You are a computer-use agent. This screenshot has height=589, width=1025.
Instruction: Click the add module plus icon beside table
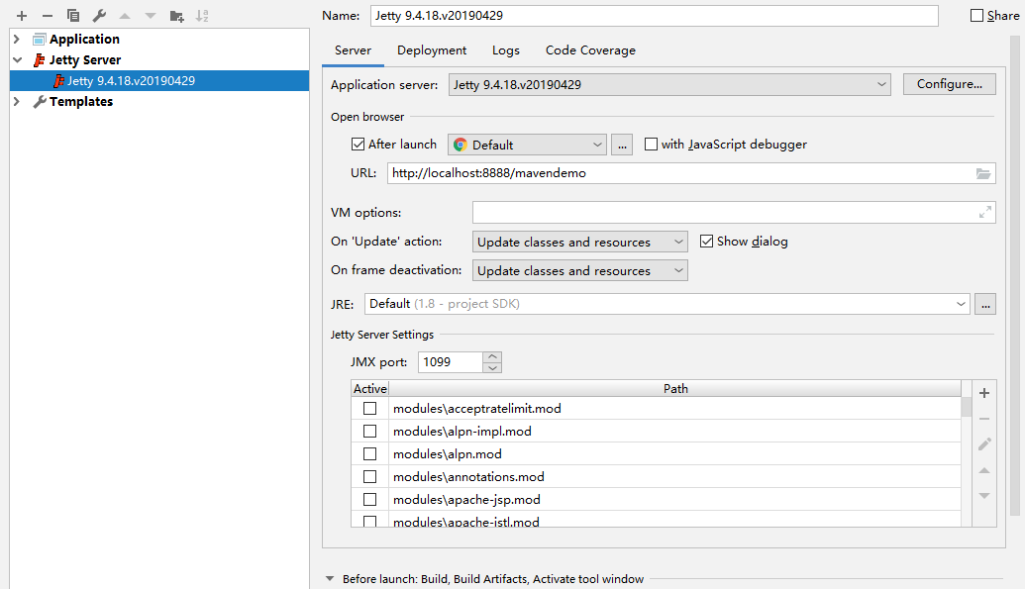983,393
